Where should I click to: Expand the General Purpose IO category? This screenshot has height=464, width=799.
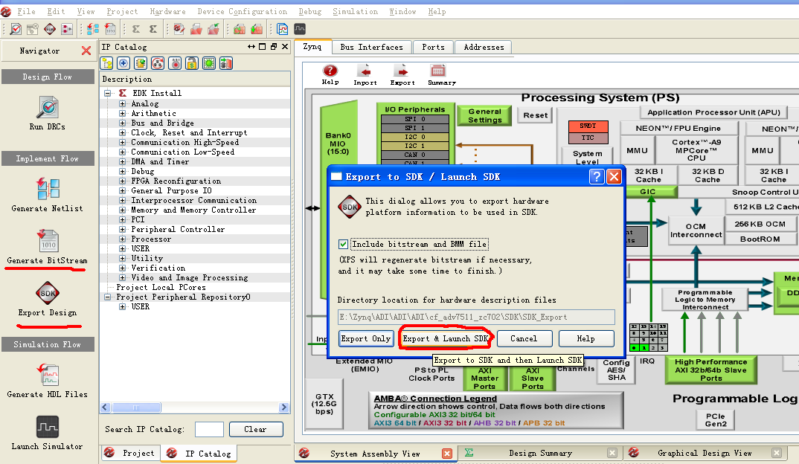(122, 190)
